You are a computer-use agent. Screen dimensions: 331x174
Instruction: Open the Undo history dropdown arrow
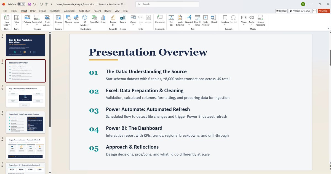38,4
